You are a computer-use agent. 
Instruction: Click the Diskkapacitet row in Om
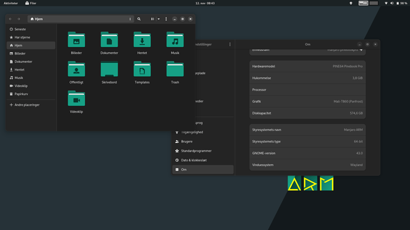pos(308,113)
